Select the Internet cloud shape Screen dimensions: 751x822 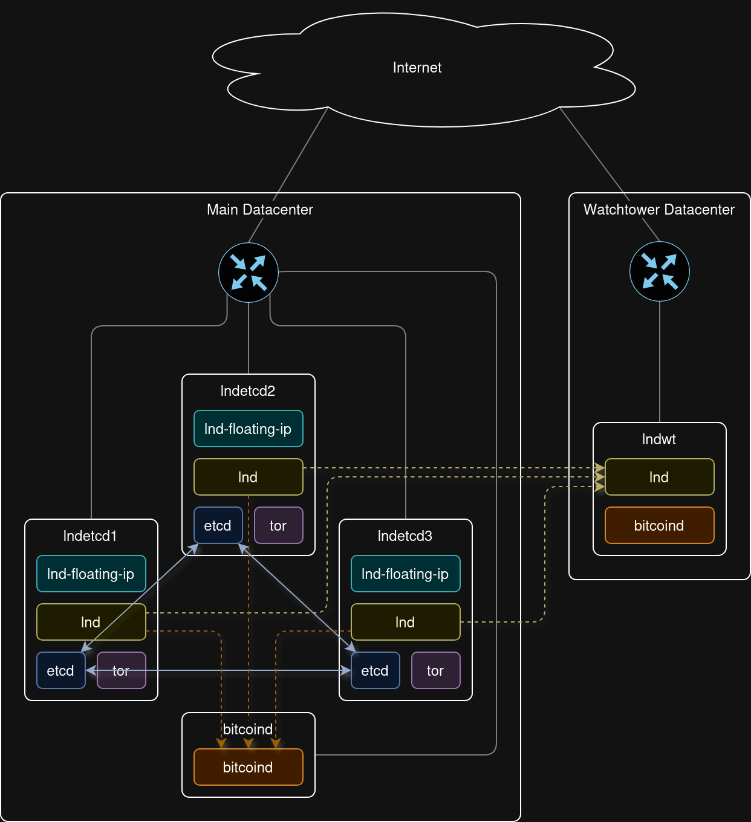point(417,68)
